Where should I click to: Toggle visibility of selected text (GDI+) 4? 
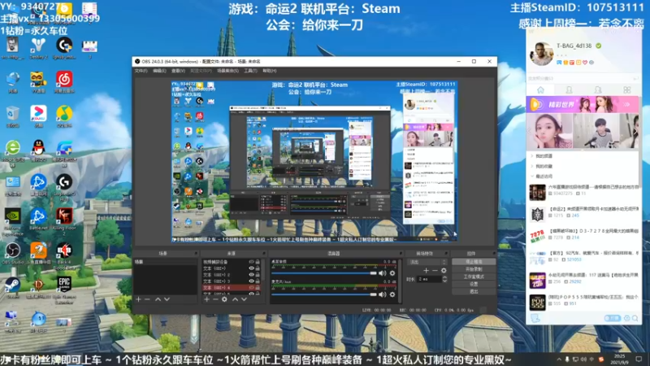251,288
